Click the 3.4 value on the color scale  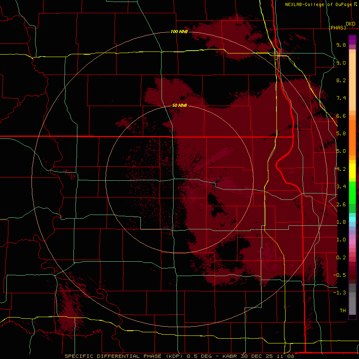341,187
